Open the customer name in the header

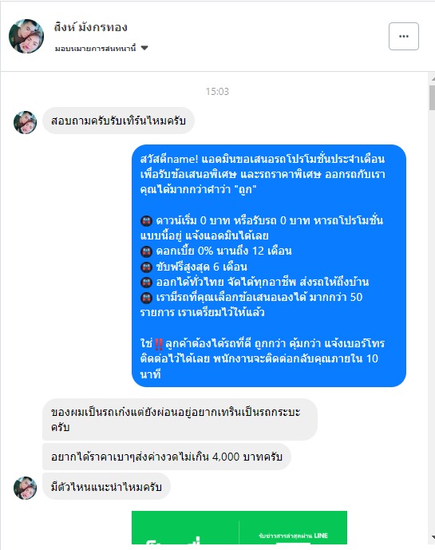pyautogui.click(x=90, y=27)
